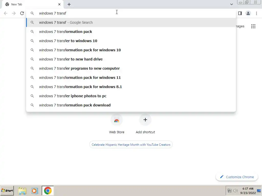This screenshot has width=262, height=196.
Task: Select 'windows 7 transformation pack for windows 11'
Action: [131, 78]
